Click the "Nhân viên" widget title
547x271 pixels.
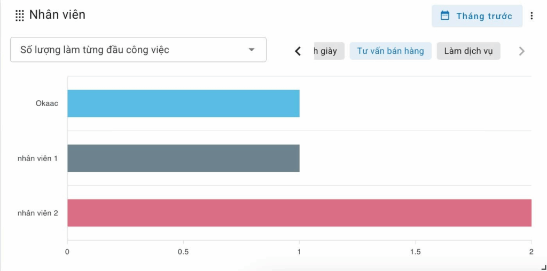(57, 15)
